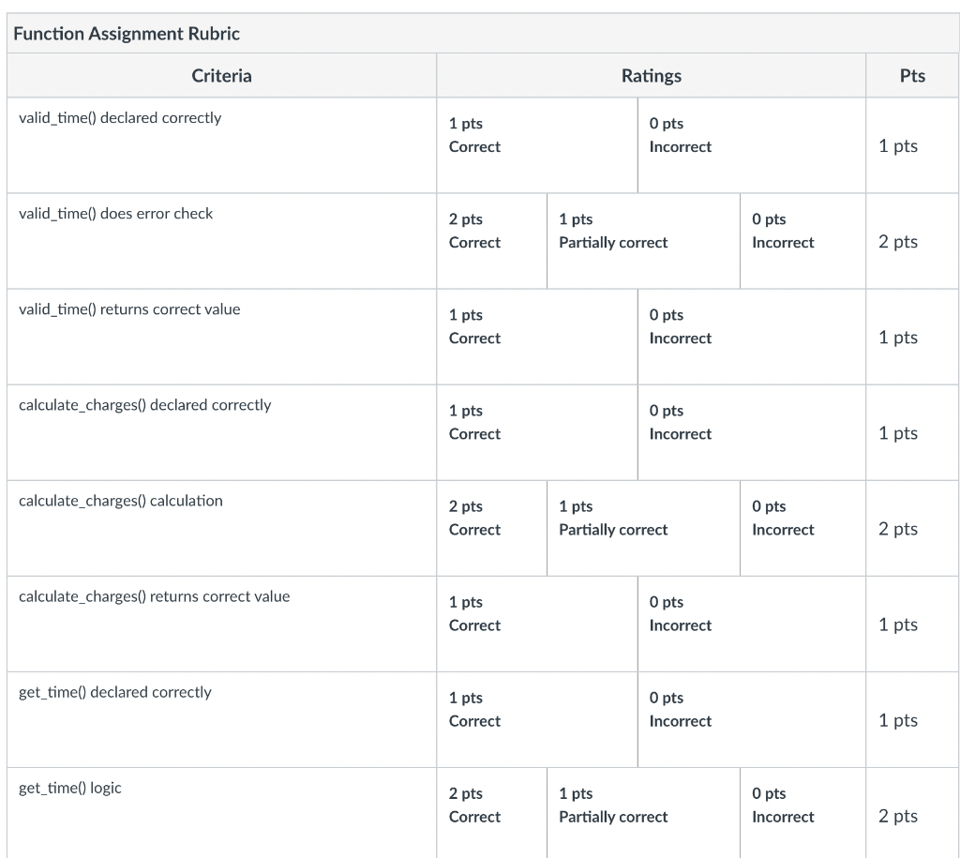Image resolution: width=960 pixels, height=858 pixels.
Task: Select 2 pts Correct for valid_time() error check
Action: tap(491, 241)
